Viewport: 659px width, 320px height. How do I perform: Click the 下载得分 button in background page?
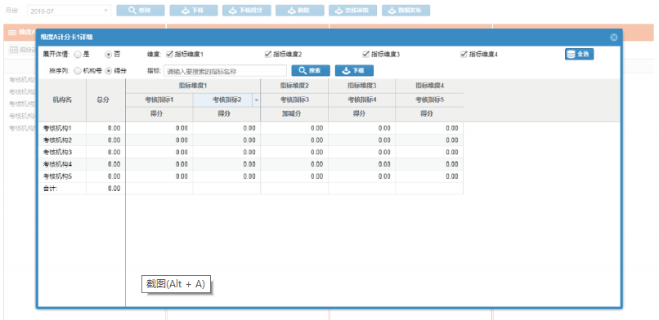(x=247, y=11)
